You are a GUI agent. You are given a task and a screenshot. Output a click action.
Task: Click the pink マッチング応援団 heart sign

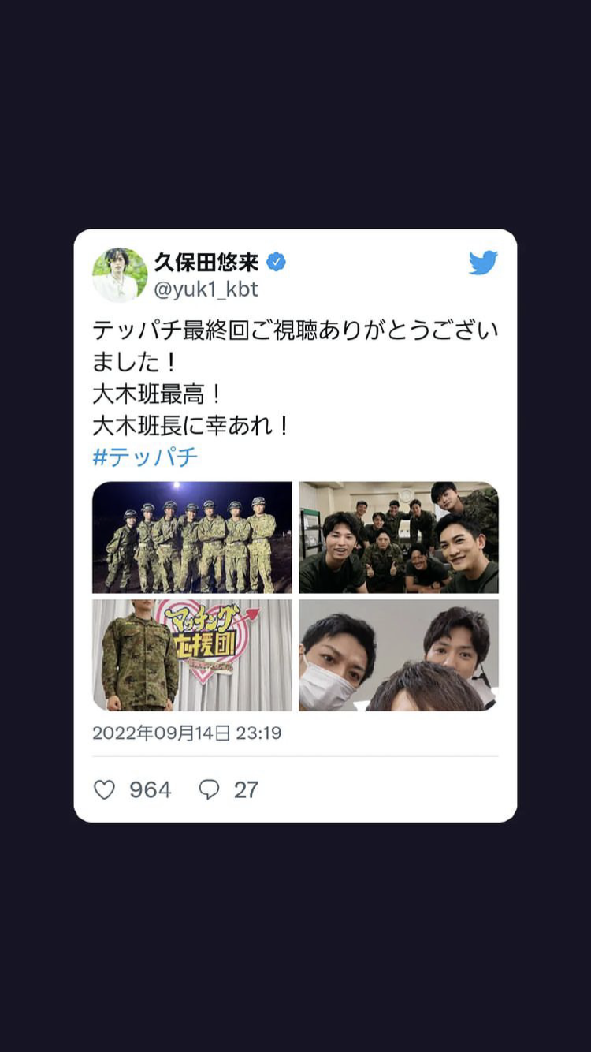click(x=206, y=640)
